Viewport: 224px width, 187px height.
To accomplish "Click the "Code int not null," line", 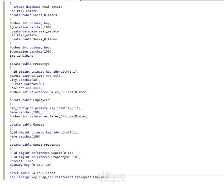I will [26, 88].
